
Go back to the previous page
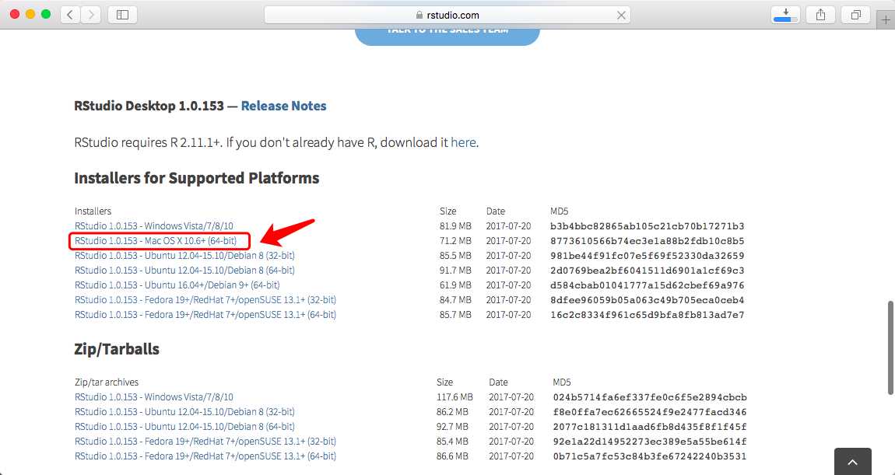69,15
